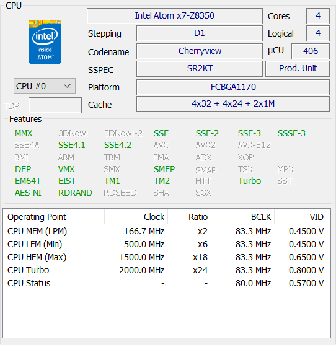Screen dimensions: 336x345
Task: Click the VMX feature label
Action: click(66, 170)
